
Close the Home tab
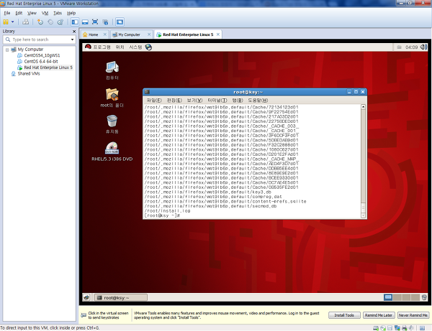(x=105, y=34)
